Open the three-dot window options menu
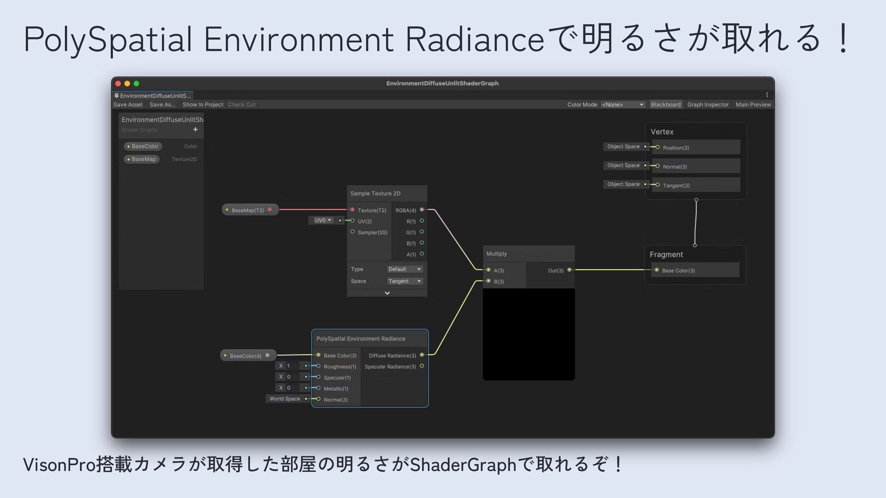Image resolution: width=886 pixels, height=498 pixels. point(767,95)
